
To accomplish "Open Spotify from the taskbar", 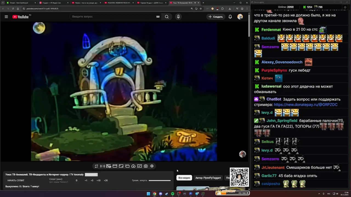I will pos(172,194).
